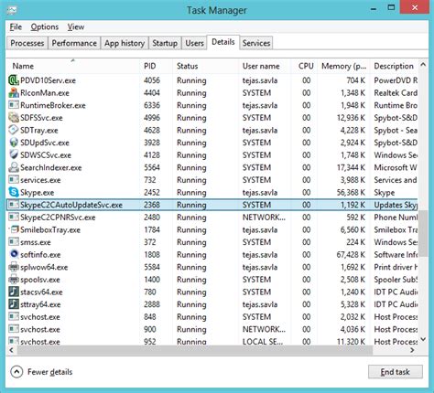Open the File menu
Viewport: 434px width, 393px height.
tap(16, 27)
